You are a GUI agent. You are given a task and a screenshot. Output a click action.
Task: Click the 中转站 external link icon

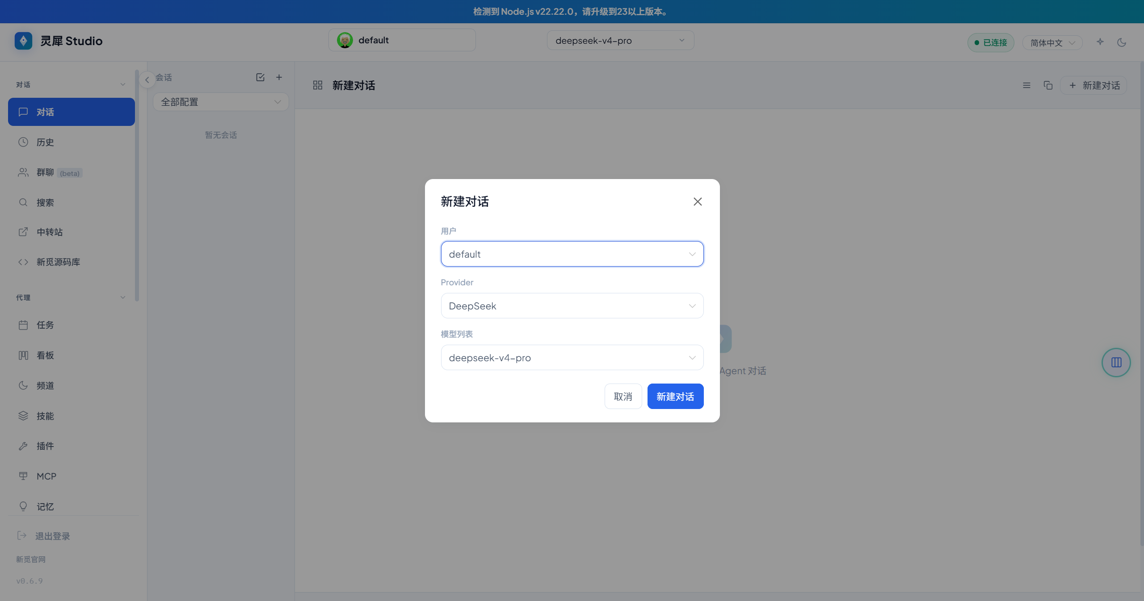23,232
